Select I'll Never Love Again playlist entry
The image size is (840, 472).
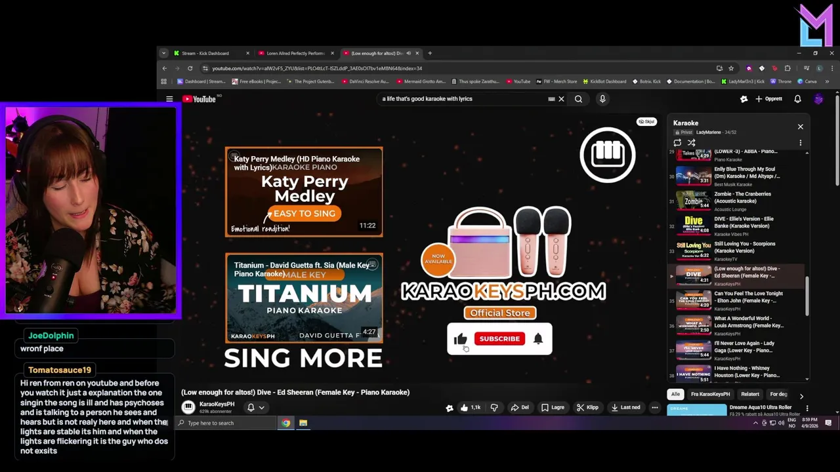pos(736,351)
